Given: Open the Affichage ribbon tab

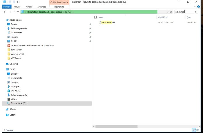Looking at the screenshot, I should point(42,7).
